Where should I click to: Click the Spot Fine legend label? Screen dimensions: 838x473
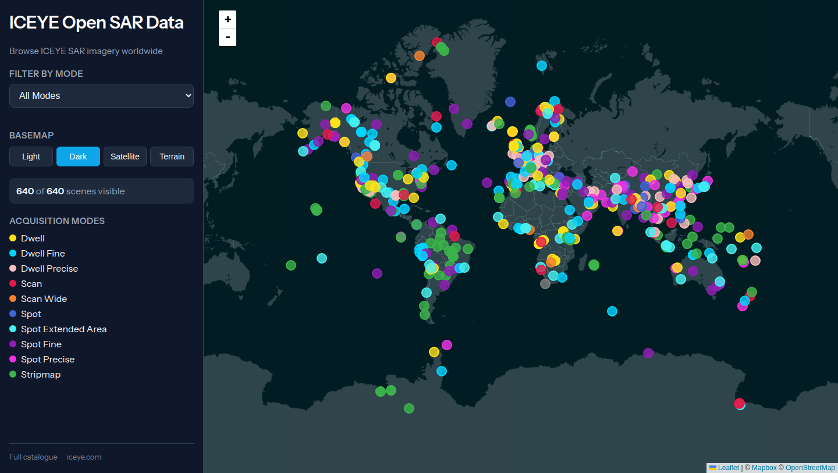[41, 344]
